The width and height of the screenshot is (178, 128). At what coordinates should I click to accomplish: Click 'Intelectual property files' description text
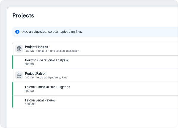52,78
